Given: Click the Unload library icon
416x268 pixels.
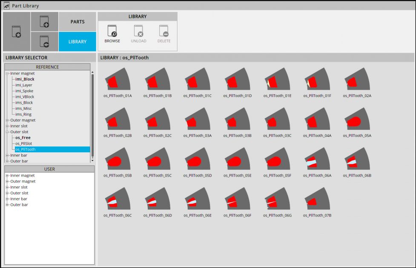Looking at the screenshot, I should [x=138, y=31].
